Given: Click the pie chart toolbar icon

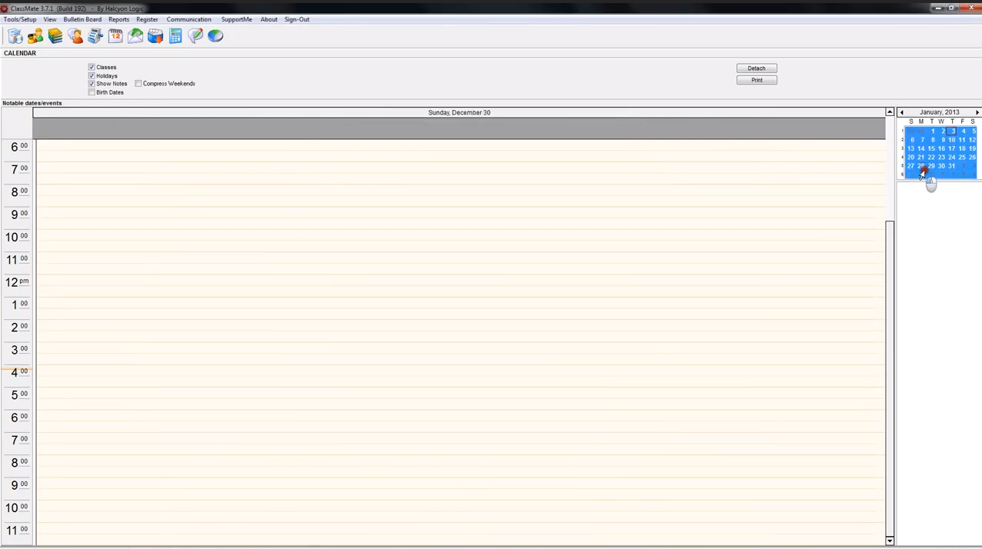Looking at the screenshot, I should tap(215, 35).
